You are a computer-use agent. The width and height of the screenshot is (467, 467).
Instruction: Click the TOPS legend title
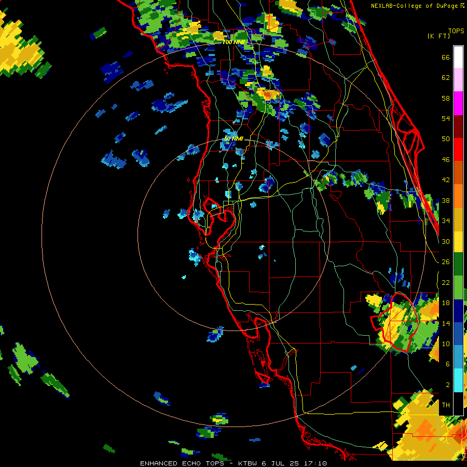click(x=456, y=31)
